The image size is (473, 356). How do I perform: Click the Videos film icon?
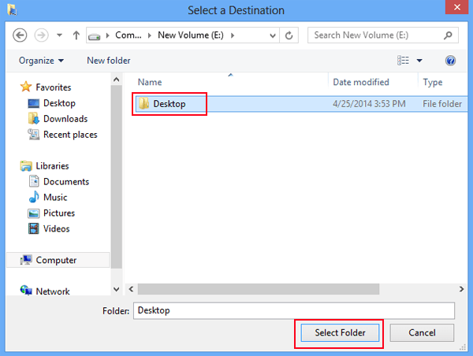(33, 228)
